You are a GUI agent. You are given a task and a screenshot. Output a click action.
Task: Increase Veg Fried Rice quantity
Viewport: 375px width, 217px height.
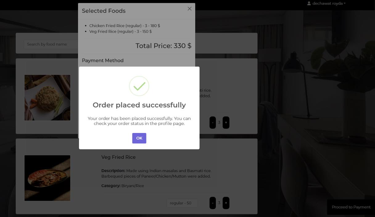(x=226, y=203)
